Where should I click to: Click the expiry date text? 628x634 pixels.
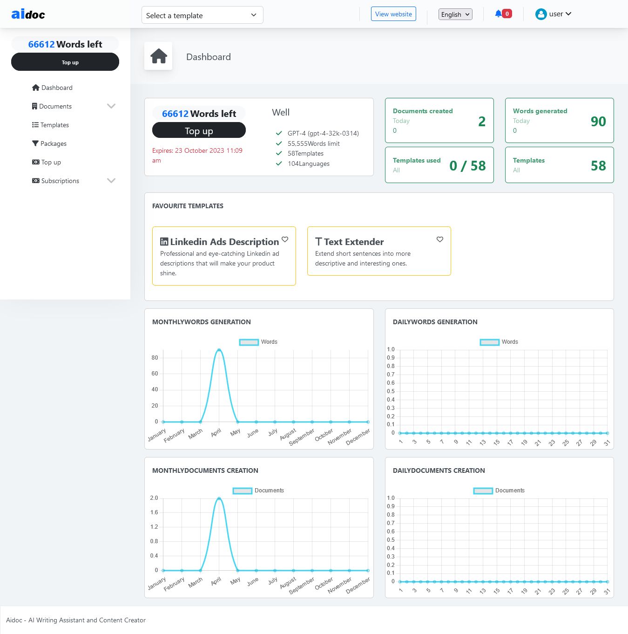197,155
